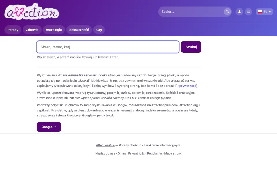Image resolution: width=277 pixels, height=173 pixels.
Task: Open the O nas footer link
Action: 122,153
